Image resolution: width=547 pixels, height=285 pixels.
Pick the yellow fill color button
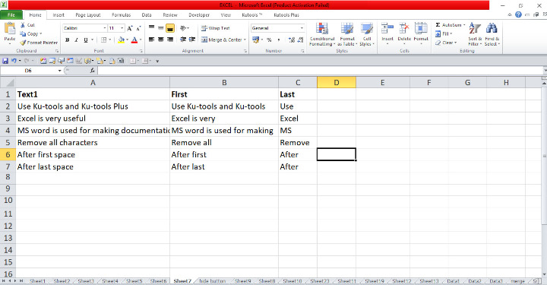coord(121,40)
